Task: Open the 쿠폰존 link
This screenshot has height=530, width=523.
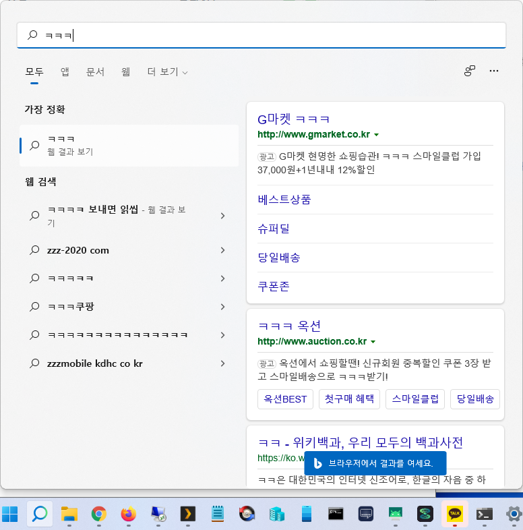Action: point(274,287)
